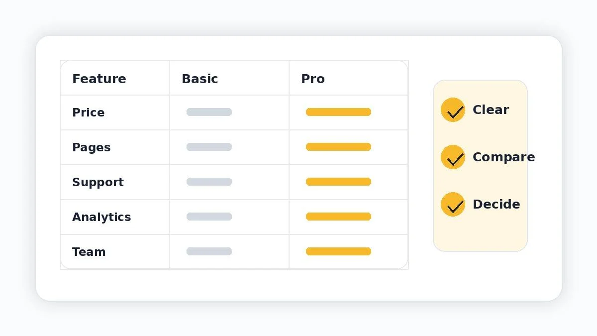Image resolution: width=597 pixels, height=336 pixels.
Task: Click the Price row label
Action: (x=88, y=112)
